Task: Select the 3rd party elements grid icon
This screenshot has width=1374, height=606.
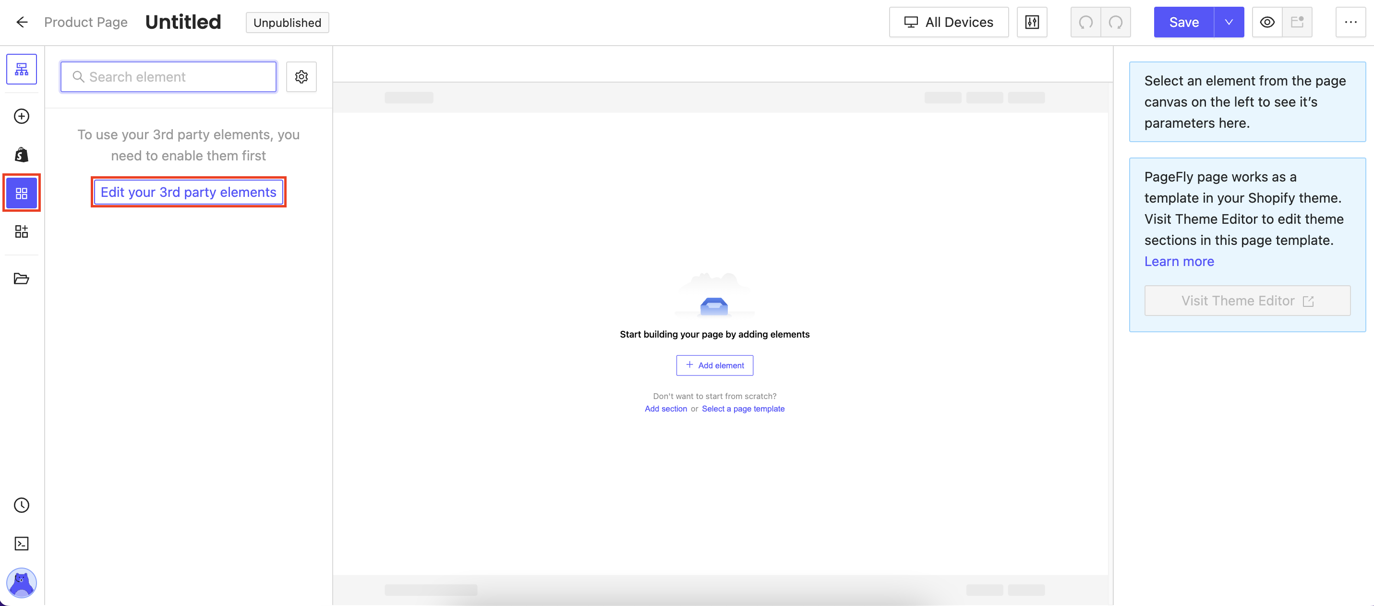Action: (x=21, y=193)
